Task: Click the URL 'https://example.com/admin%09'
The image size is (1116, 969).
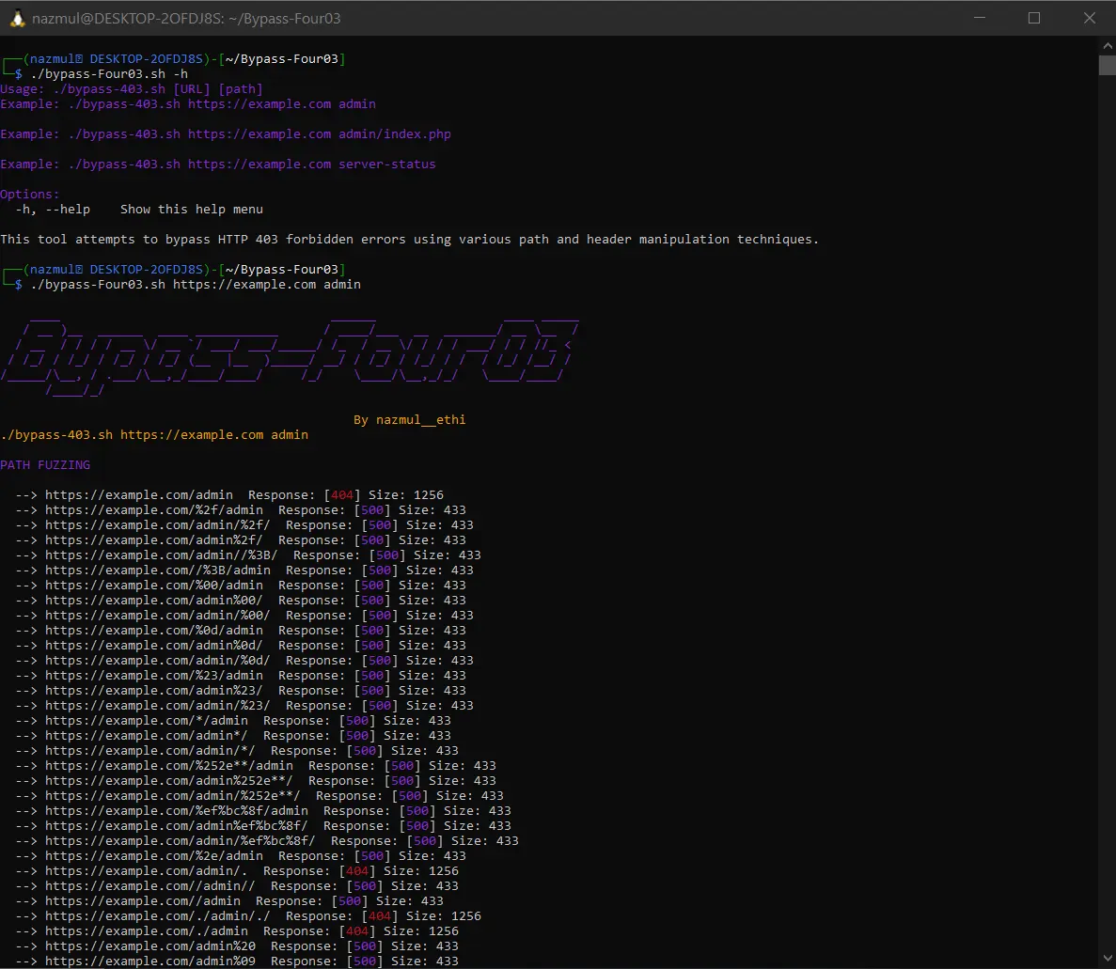Action: pos(150,961)
